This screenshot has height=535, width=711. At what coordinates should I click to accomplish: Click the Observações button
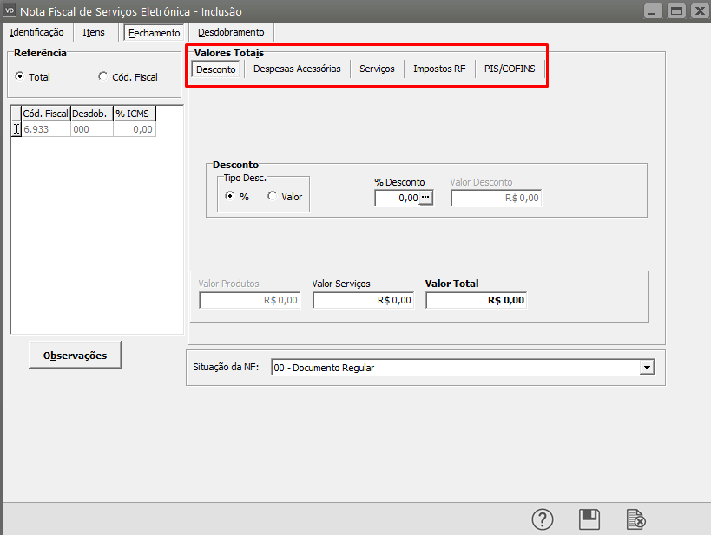[75, 355]
